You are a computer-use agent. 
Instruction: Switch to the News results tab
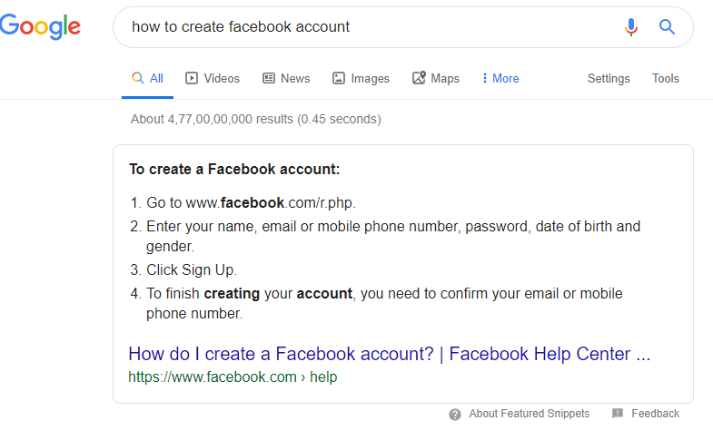(x=295, y=79)
